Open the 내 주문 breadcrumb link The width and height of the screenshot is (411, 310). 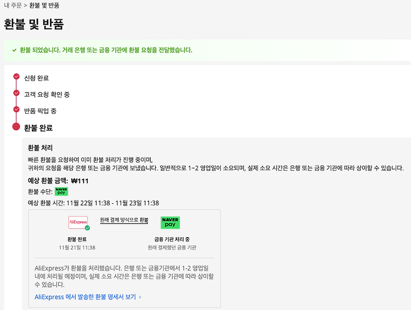(13, 5)
